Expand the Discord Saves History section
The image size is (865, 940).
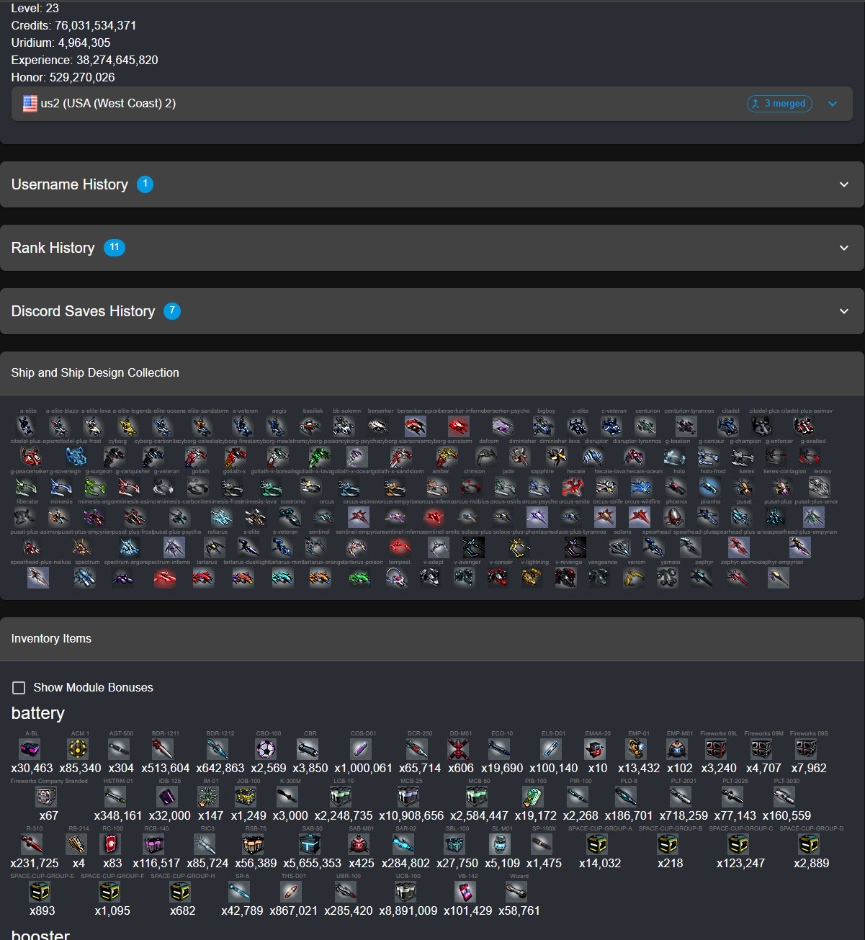pyautogui.click(x=432, y=311)
